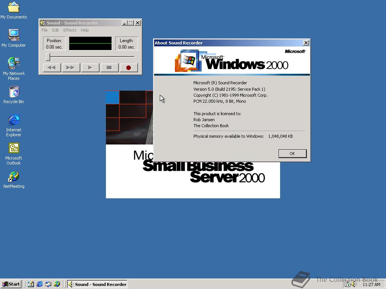Click the Play button in Sound Recorder

click(x=90, y=68)
